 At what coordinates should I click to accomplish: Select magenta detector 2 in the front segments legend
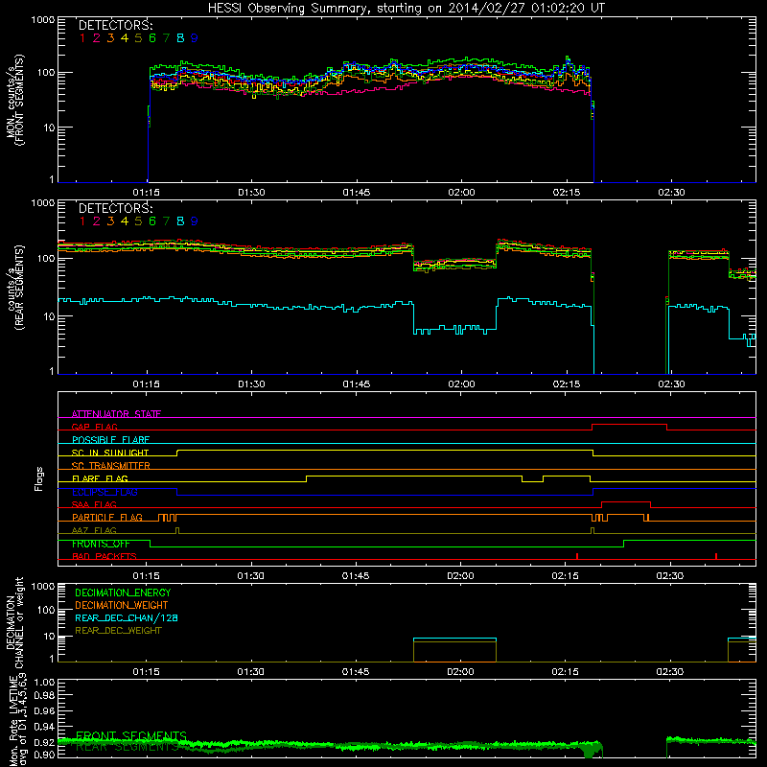tap(97, 38)
